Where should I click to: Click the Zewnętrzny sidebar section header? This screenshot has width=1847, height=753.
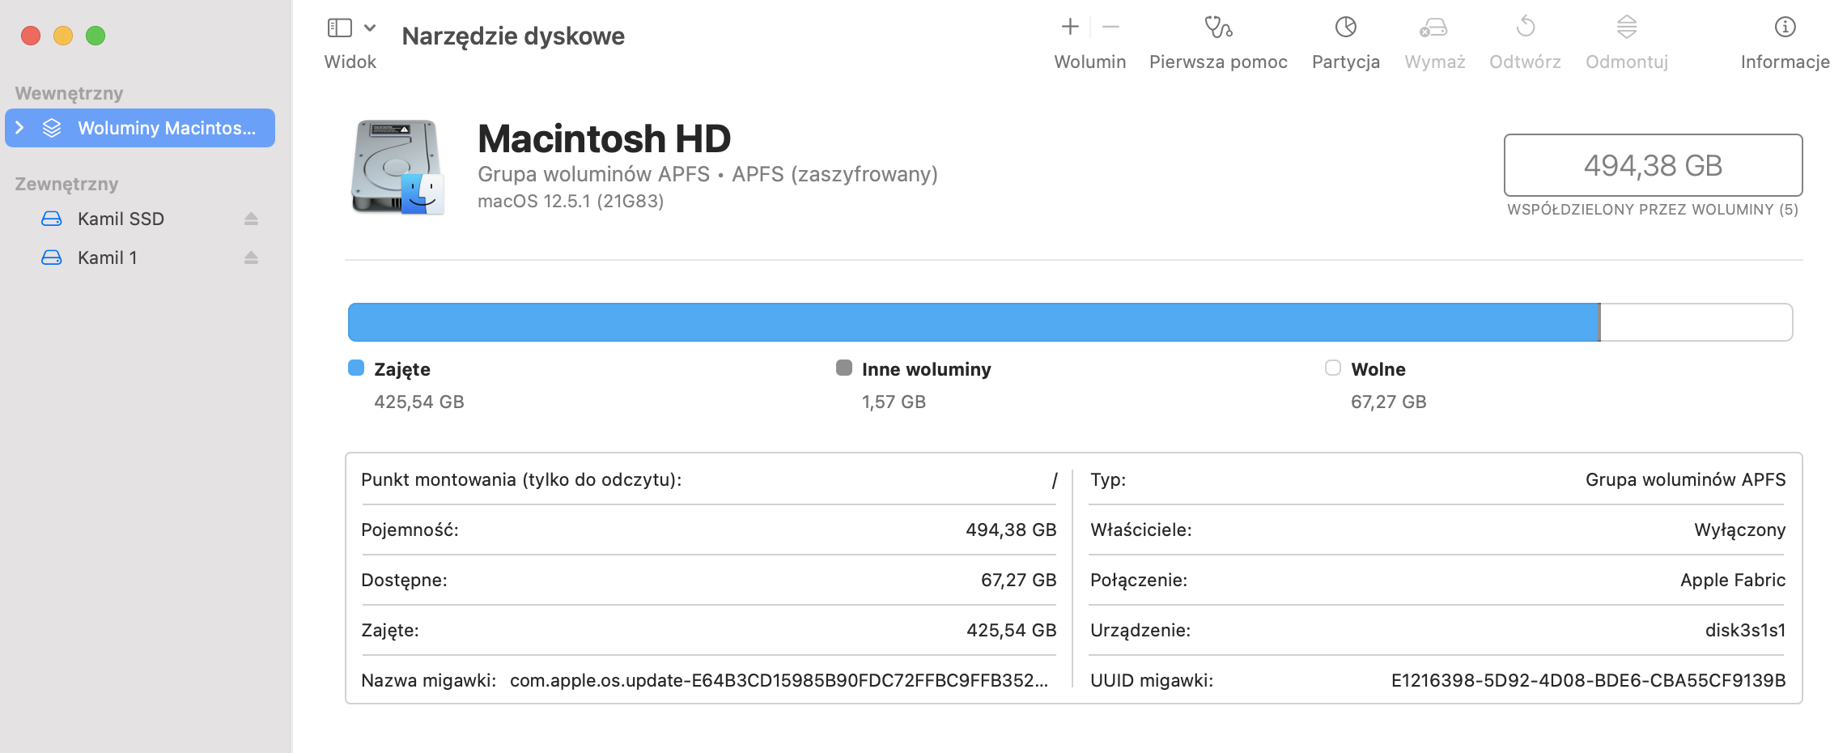point(66,184)
